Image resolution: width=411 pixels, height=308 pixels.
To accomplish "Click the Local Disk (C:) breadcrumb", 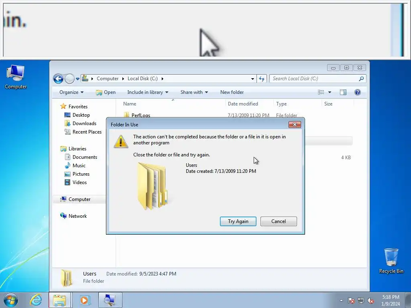I will (142, 79).
